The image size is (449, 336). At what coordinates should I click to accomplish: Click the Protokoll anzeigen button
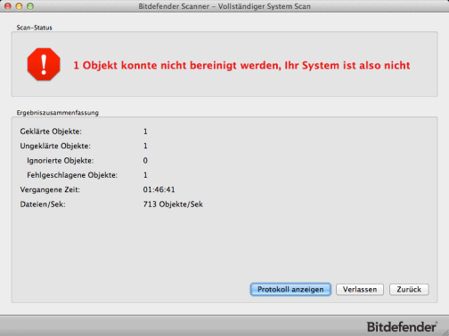coord(290,290)
